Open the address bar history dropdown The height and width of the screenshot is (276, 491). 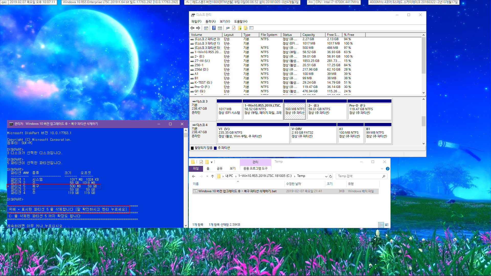pyautogui.click(x=326, y=176)
